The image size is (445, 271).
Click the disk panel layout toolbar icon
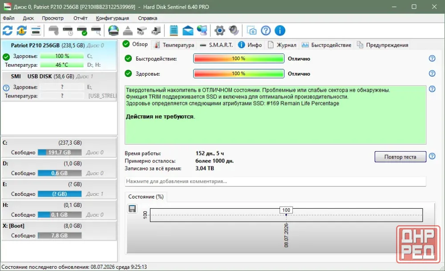pos(36,31)
